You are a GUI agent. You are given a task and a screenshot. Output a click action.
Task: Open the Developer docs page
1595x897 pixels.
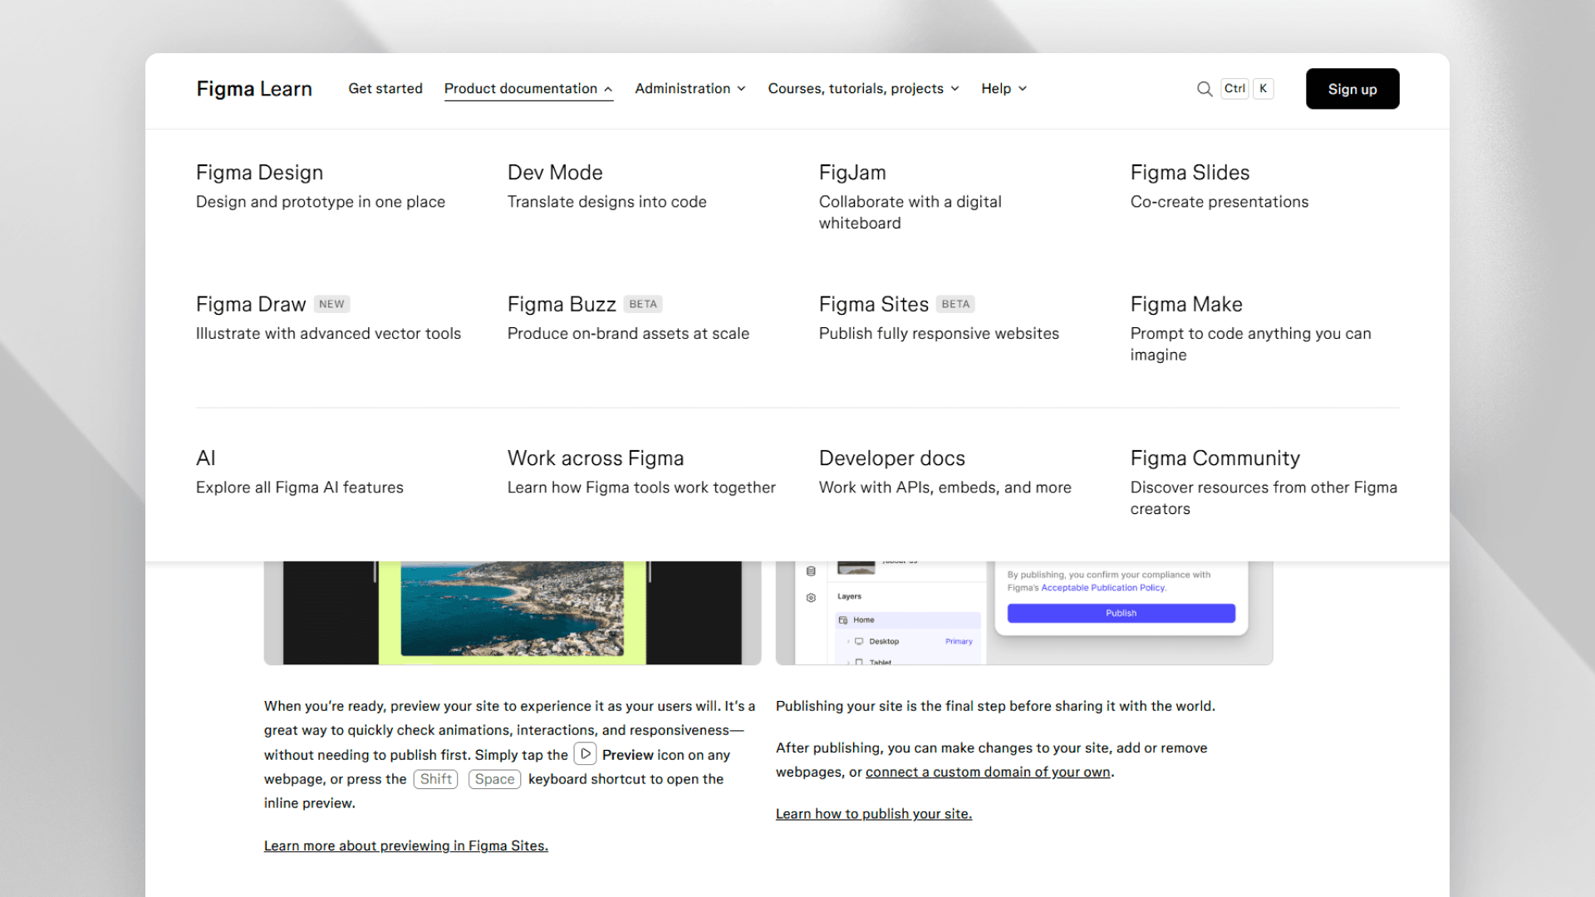click(892, 458)
